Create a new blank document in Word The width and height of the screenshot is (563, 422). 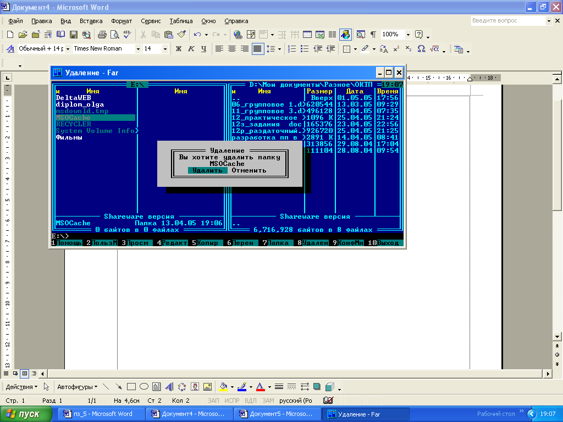10,35
